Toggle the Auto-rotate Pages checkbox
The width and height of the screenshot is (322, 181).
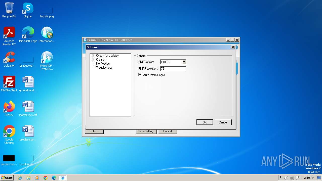pyautogui.click(x=140, y=75)
